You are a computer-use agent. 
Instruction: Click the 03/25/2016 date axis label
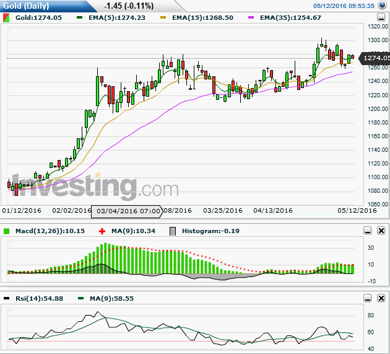click(x=223, y=211)
